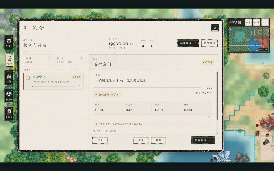Click the 已支出 0.00 cell
Image resolution: width=274 pixels, height=171 pixels.
pyautogui.click(x=137, y=108)
